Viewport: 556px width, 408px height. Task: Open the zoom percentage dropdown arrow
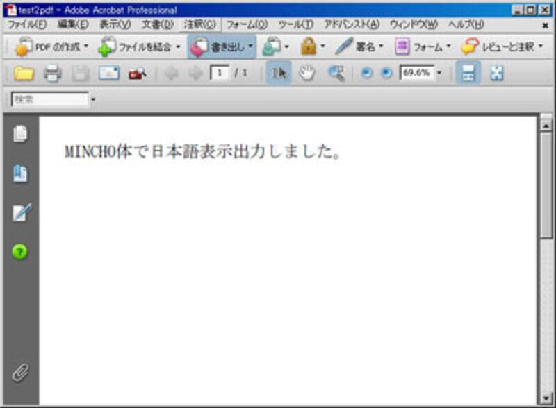pyautogui.click(x=439, y=73)
